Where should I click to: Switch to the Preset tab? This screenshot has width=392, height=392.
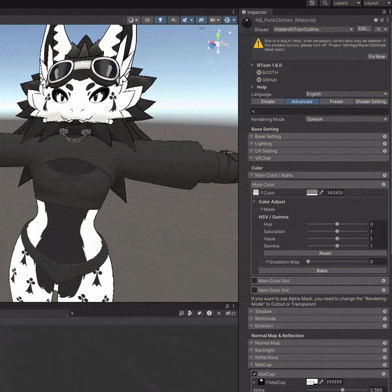point(336,101)
